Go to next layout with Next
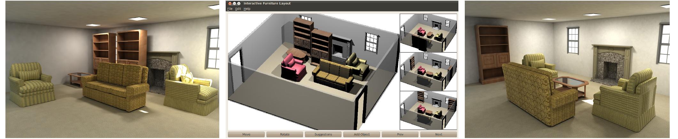The image size is (678, 139). (x=439, y=134)
